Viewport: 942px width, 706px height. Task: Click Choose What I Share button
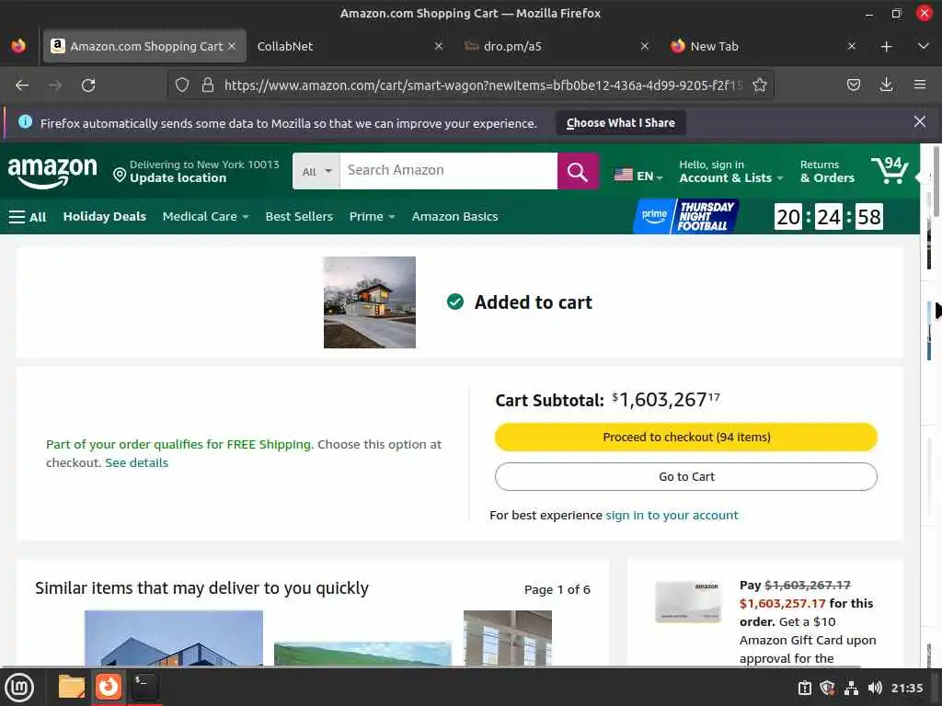point(621,123)
